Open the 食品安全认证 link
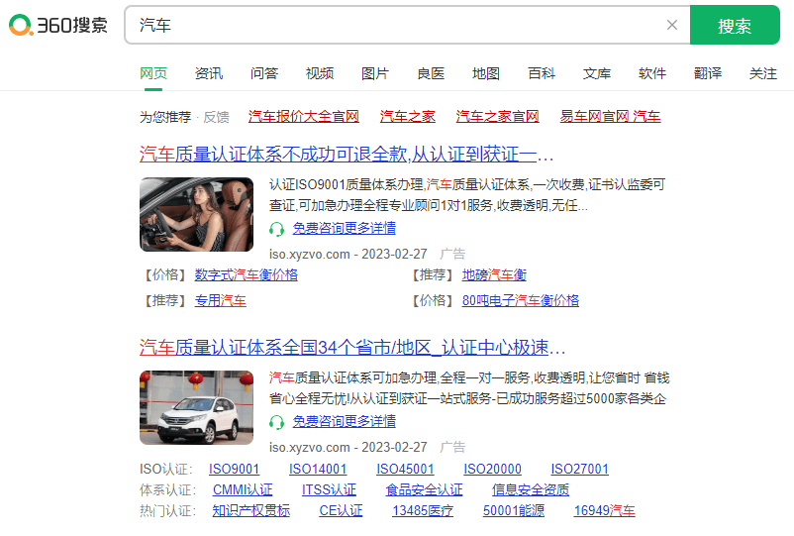 (425, 489)
